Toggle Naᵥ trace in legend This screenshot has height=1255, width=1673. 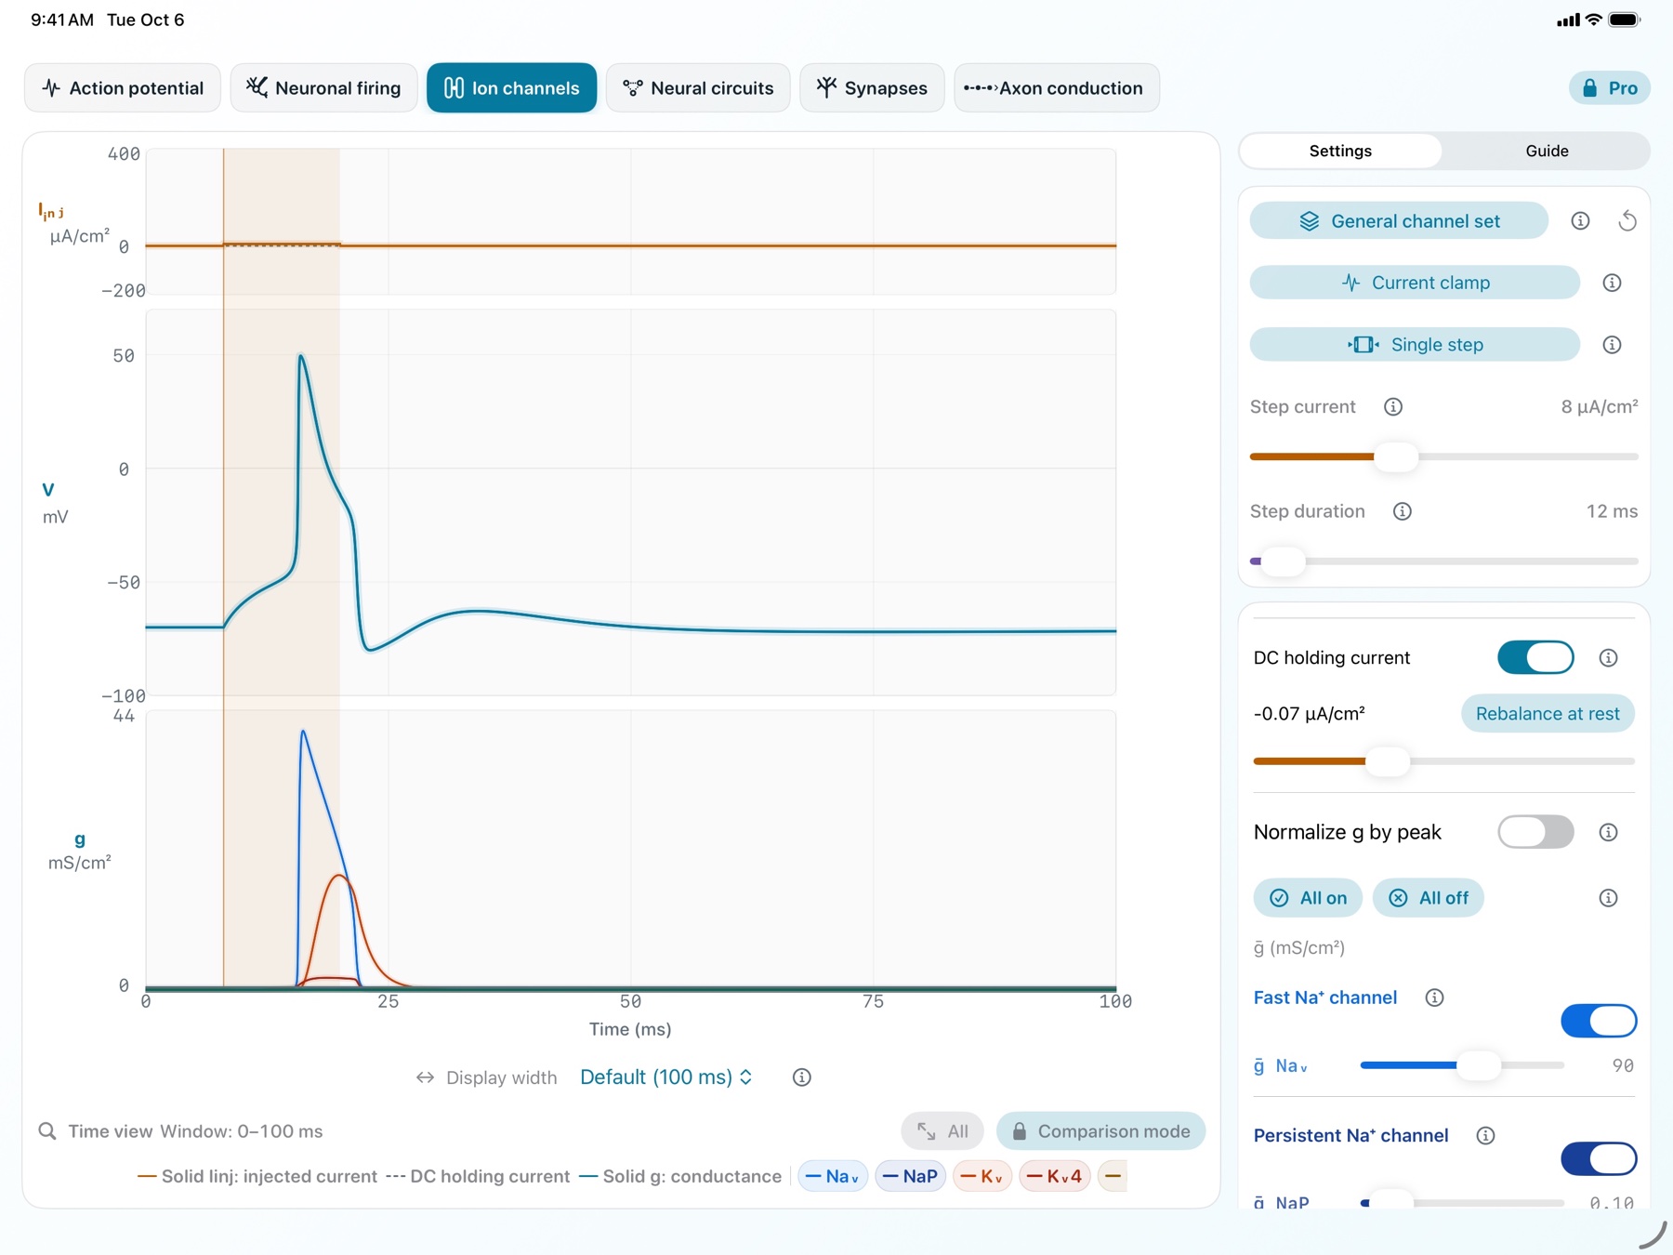[833, 1176]
